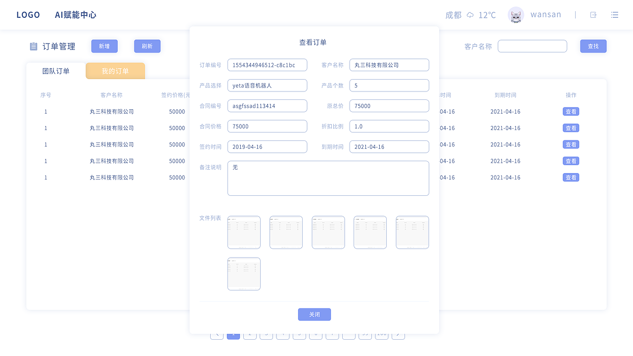Open the hamburger list icon at top right
Image resolution: width=633 pixels, height=356 pixels.
point(614,15)
